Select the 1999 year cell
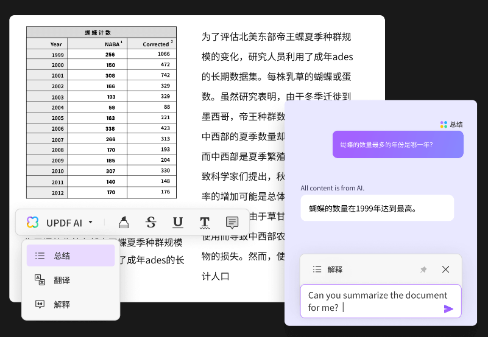 point(47,54)
